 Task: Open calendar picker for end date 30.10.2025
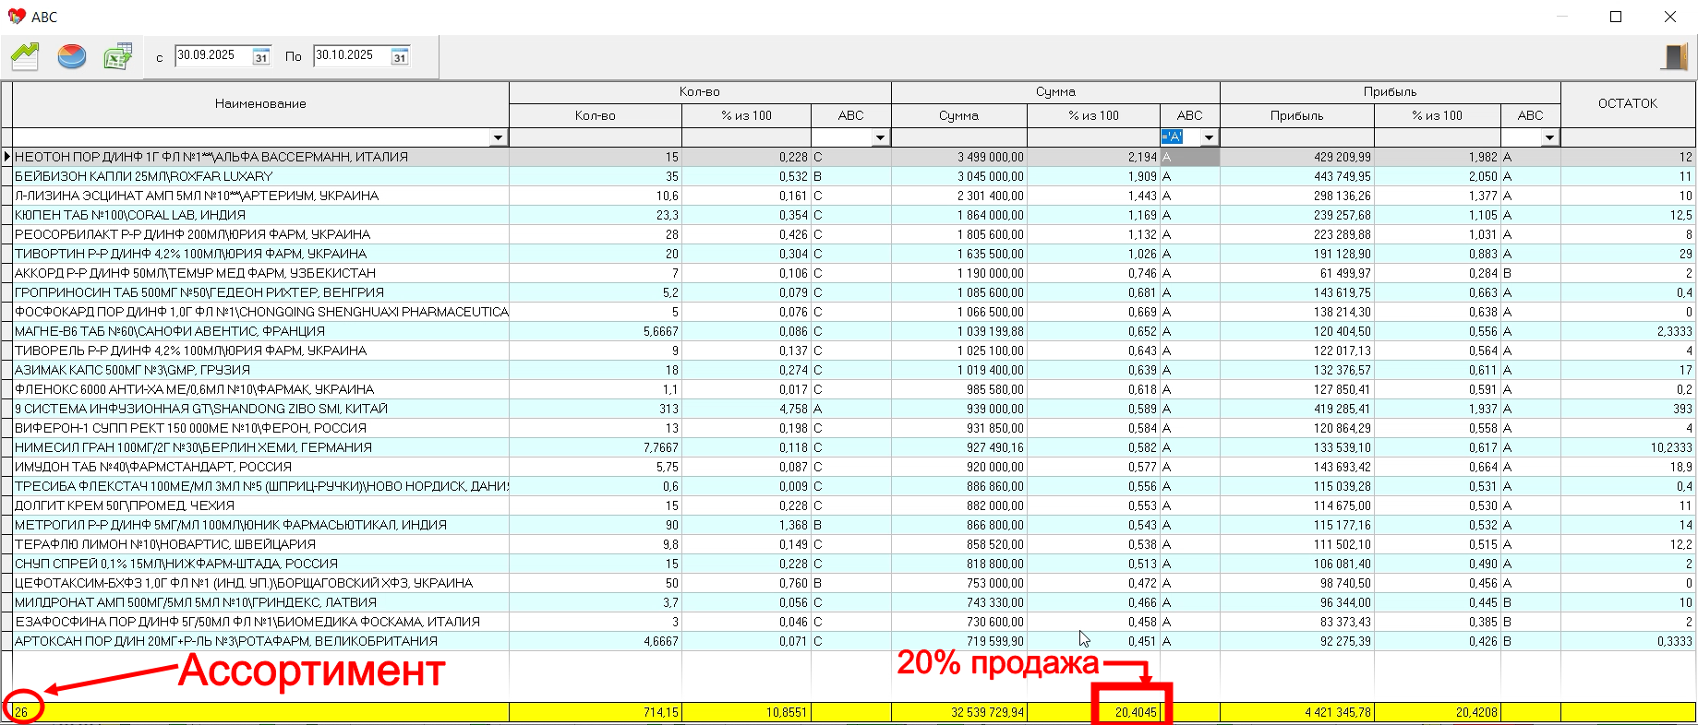pos(400,56)
